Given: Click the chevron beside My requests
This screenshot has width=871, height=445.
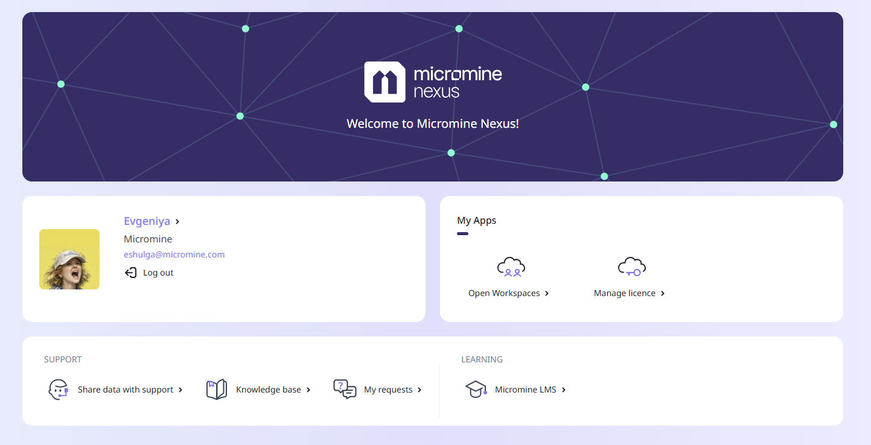Looking at the screenshot, I should point(420,390).
